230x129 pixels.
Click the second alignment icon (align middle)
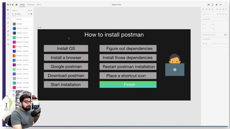[x=207, y=9]
